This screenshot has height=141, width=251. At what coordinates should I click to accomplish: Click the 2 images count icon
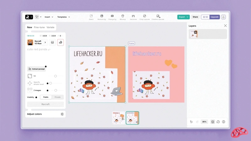[30, 90]
